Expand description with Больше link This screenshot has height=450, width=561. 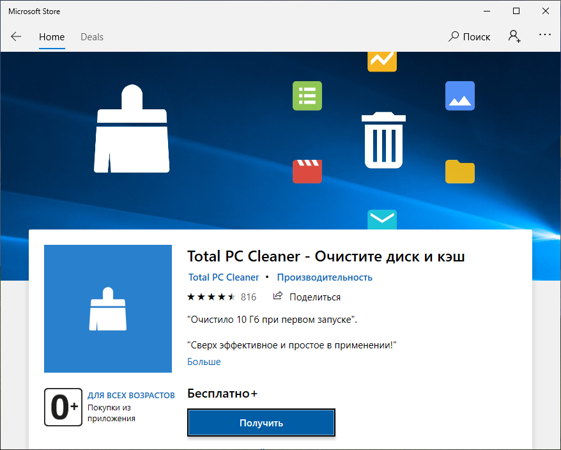tap(204, 362)
